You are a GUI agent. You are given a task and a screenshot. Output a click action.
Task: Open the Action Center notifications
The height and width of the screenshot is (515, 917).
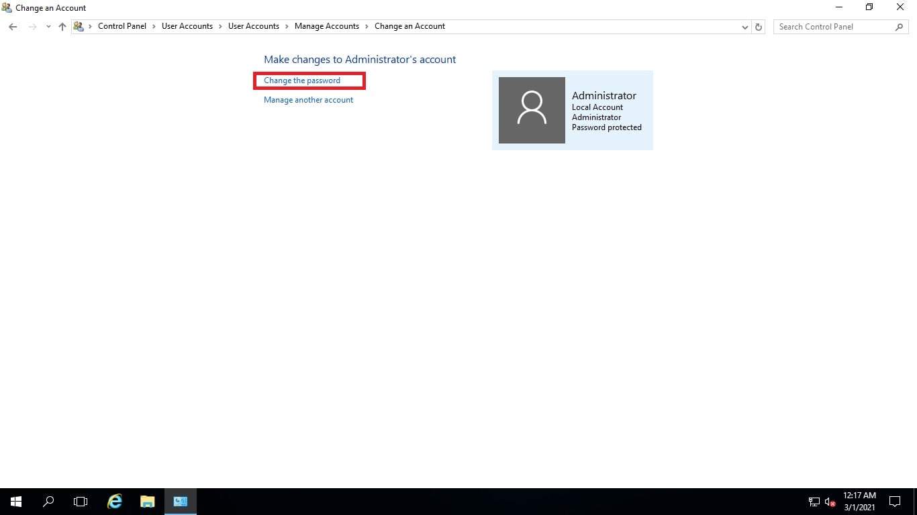click(x=895, y=502)
